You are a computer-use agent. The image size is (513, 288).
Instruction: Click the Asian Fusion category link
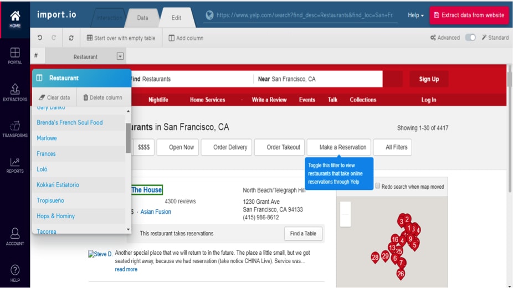tap(156, 212)
